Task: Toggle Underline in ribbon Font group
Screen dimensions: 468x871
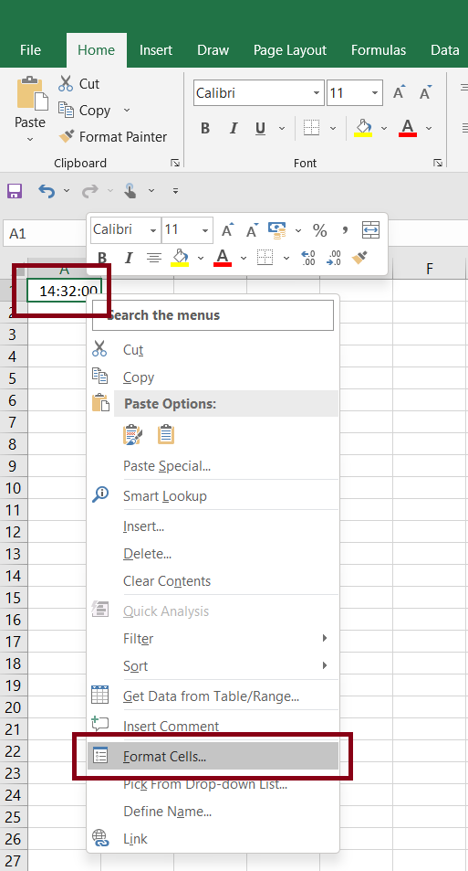Action: click(261, 128)
